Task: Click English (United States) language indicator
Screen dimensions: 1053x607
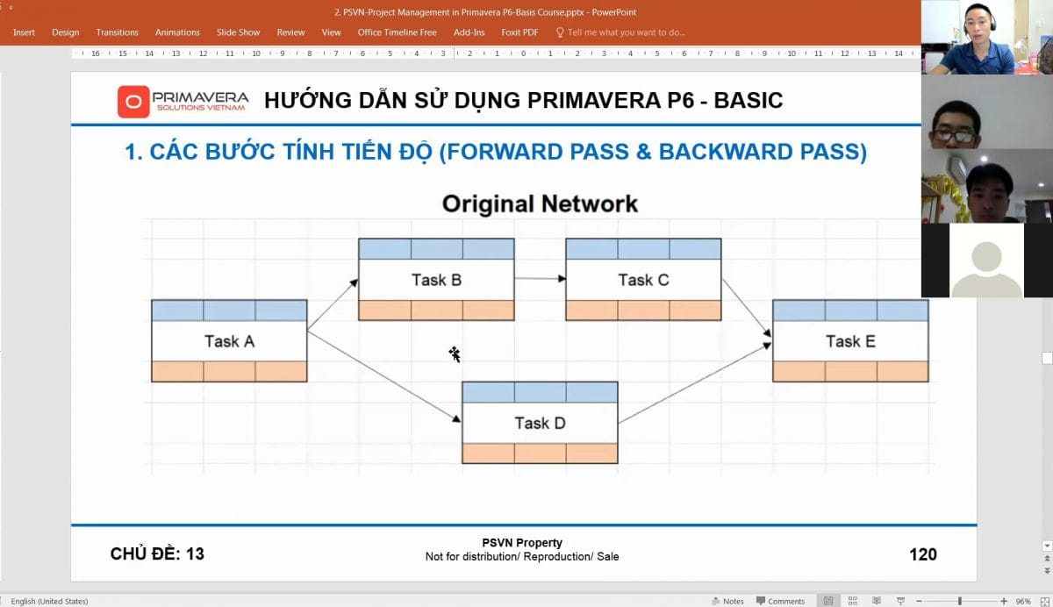Action: (x=49, y=601)
